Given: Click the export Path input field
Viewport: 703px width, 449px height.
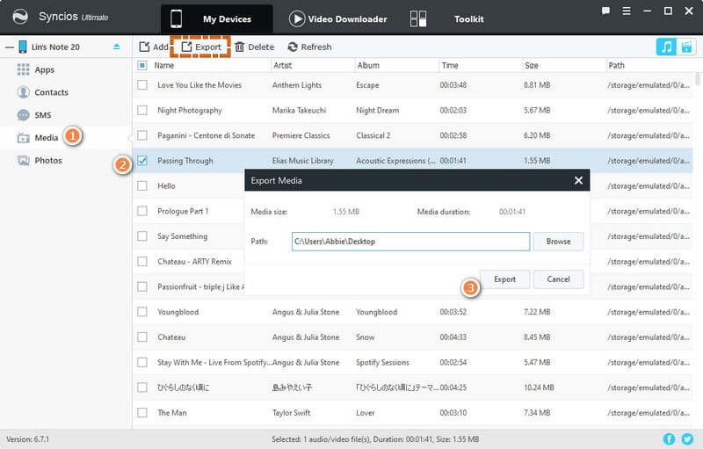Looking at the screenshot, I should point(410,242).
